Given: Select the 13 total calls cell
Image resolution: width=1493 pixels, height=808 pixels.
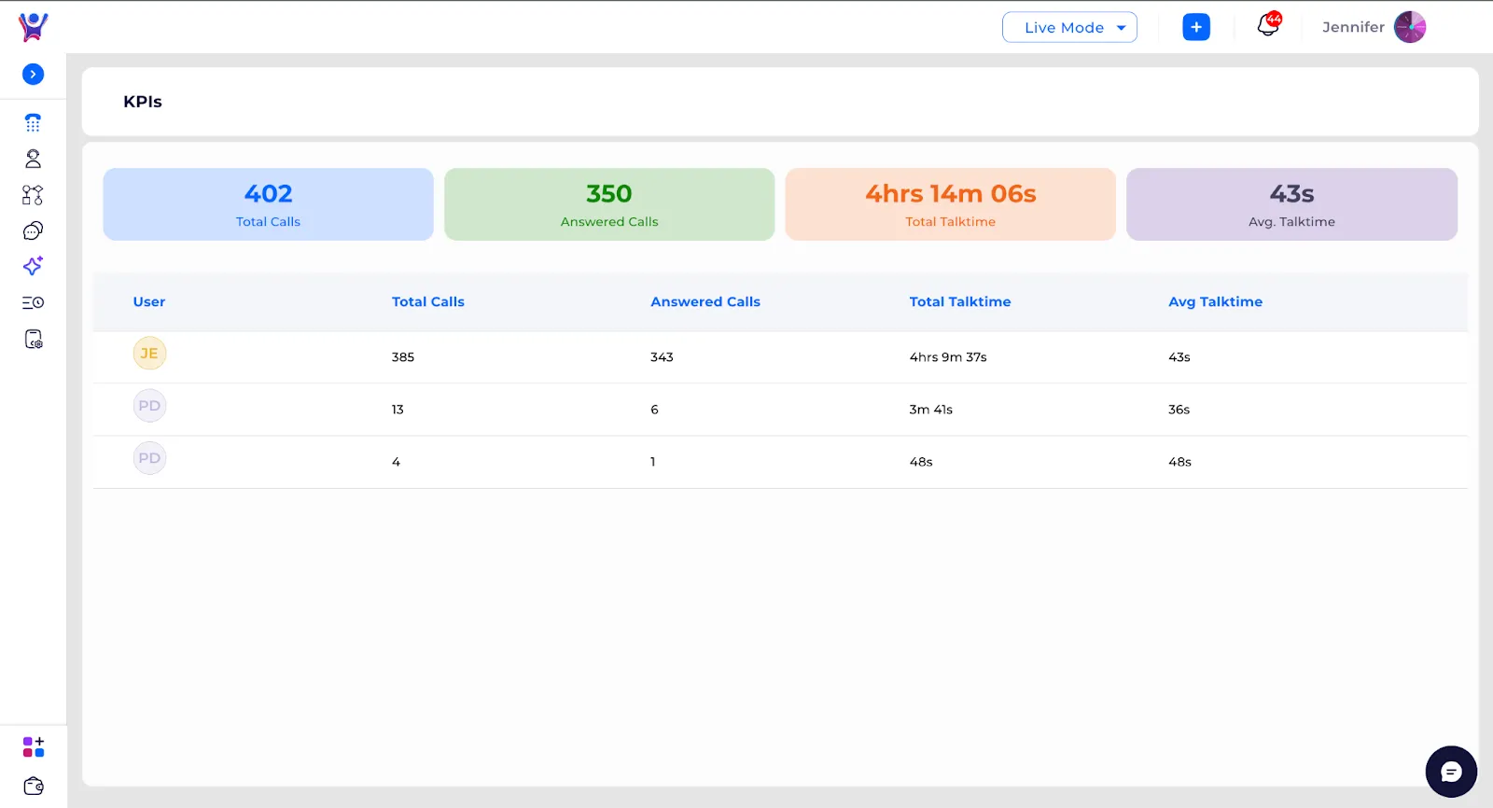Looking at the screenshot, I should pyautogui.click(x=398, y=410).
